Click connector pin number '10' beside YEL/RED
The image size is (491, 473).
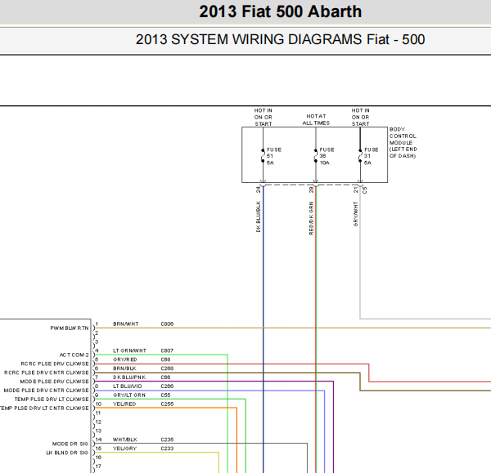tap(98, 404)
